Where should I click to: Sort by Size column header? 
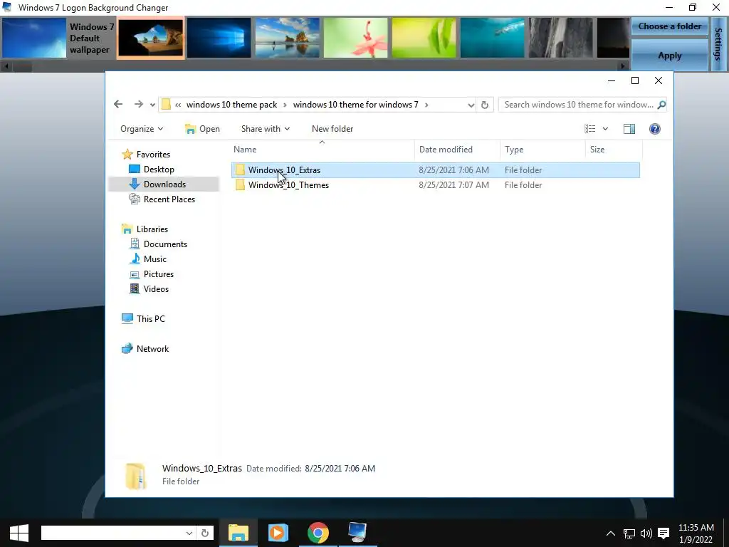(x=614, y=150)
